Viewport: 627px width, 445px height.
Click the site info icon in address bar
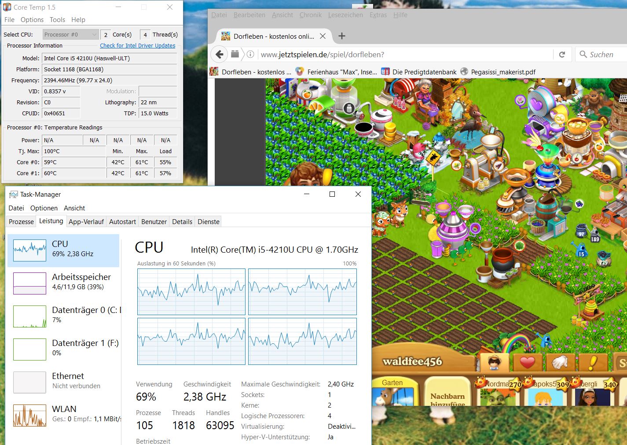click(x=250, y=55)
